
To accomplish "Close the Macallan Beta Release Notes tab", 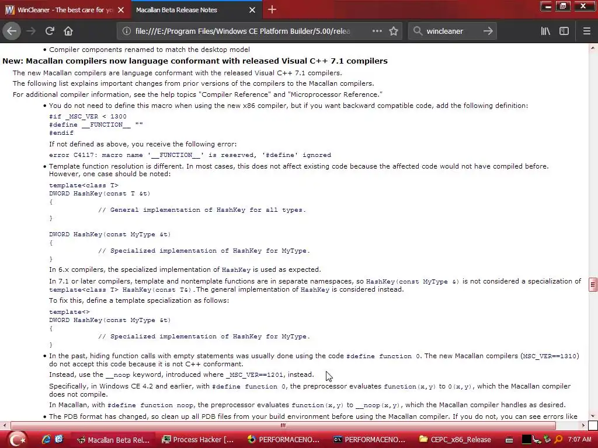I will 252,10.
